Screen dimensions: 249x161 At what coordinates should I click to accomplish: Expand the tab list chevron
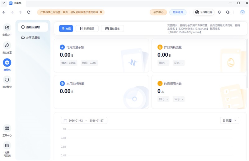[4, 3]
